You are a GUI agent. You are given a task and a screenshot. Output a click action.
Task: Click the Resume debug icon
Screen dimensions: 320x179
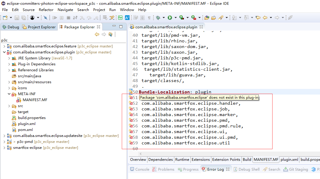[x=55, y=18]
